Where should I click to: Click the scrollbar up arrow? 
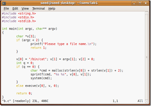point(147,13)
